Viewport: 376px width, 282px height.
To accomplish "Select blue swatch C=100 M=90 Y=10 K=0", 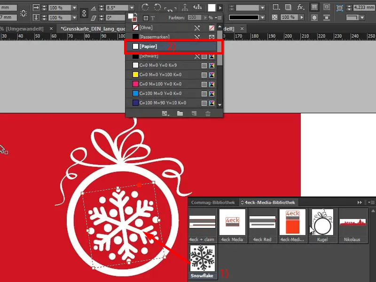I will tap(171, 103).
